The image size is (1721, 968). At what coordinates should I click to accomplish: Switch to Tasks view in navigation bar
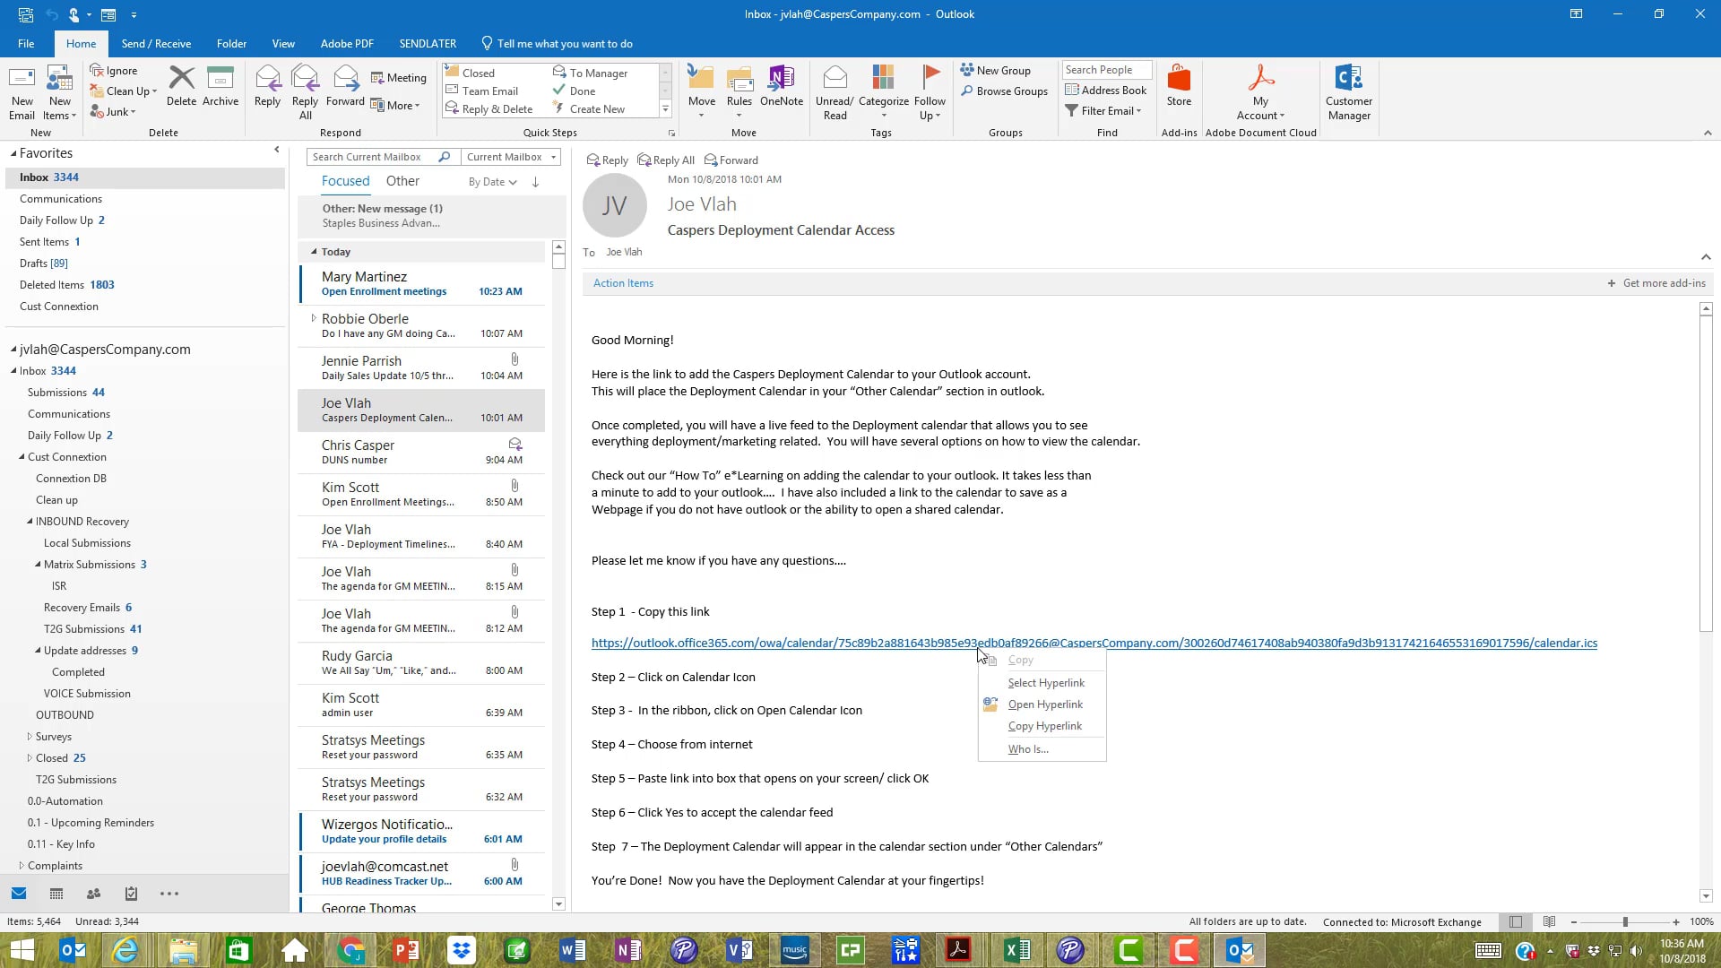[131, 894]
